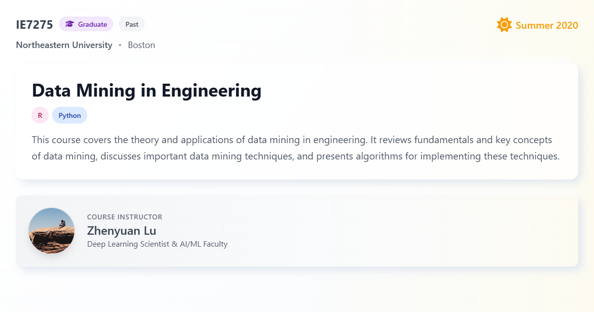Screen dimensions: 594x312
Task: Click the Graduate level badge
Action: (86, 24)
